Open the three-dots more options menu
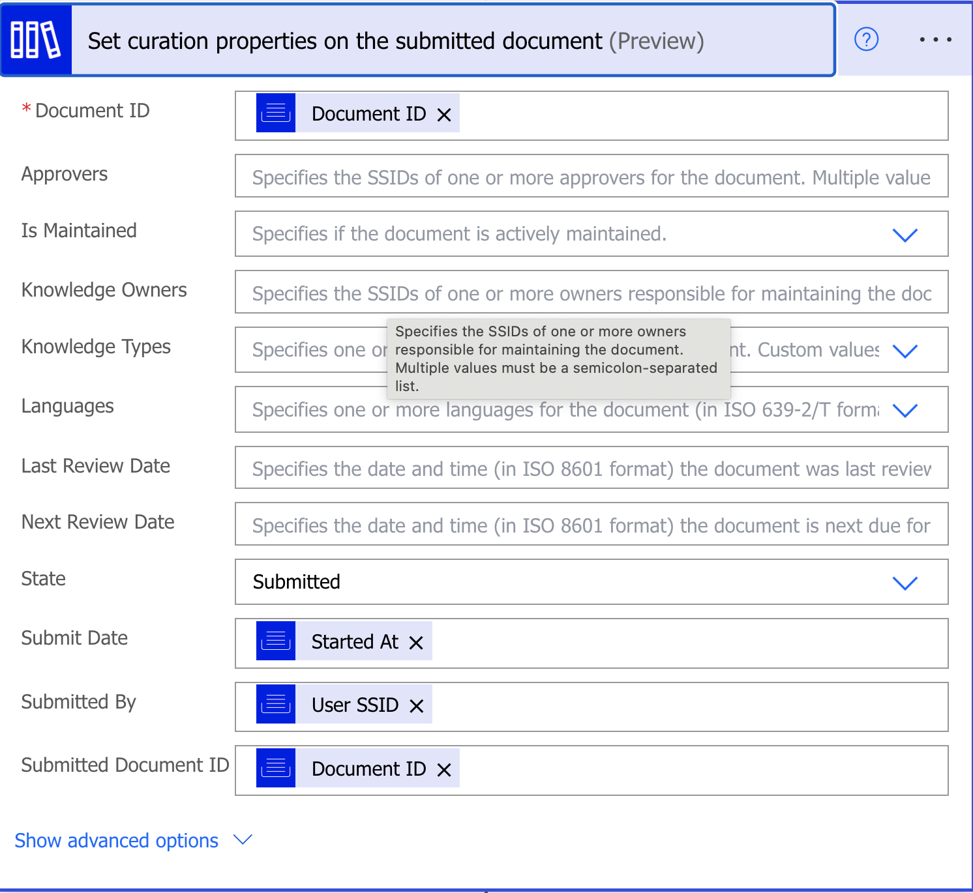 click(935, 40)
